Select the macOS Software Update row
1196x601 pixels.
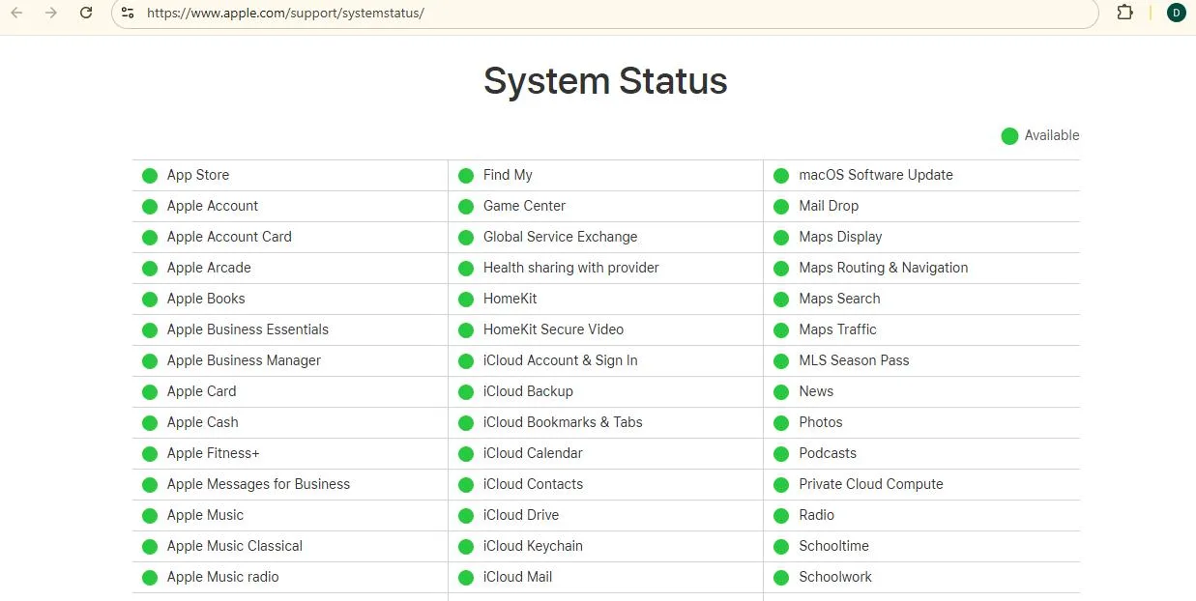coord(876,175)
